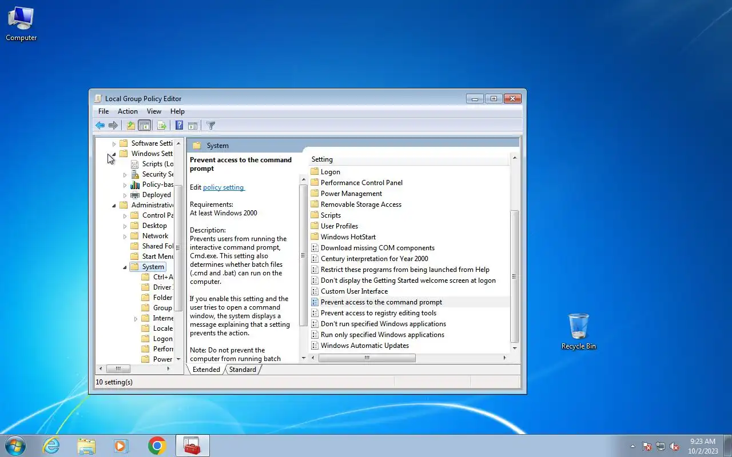Go back with the blue Back arrow

[x=100, y=126]
